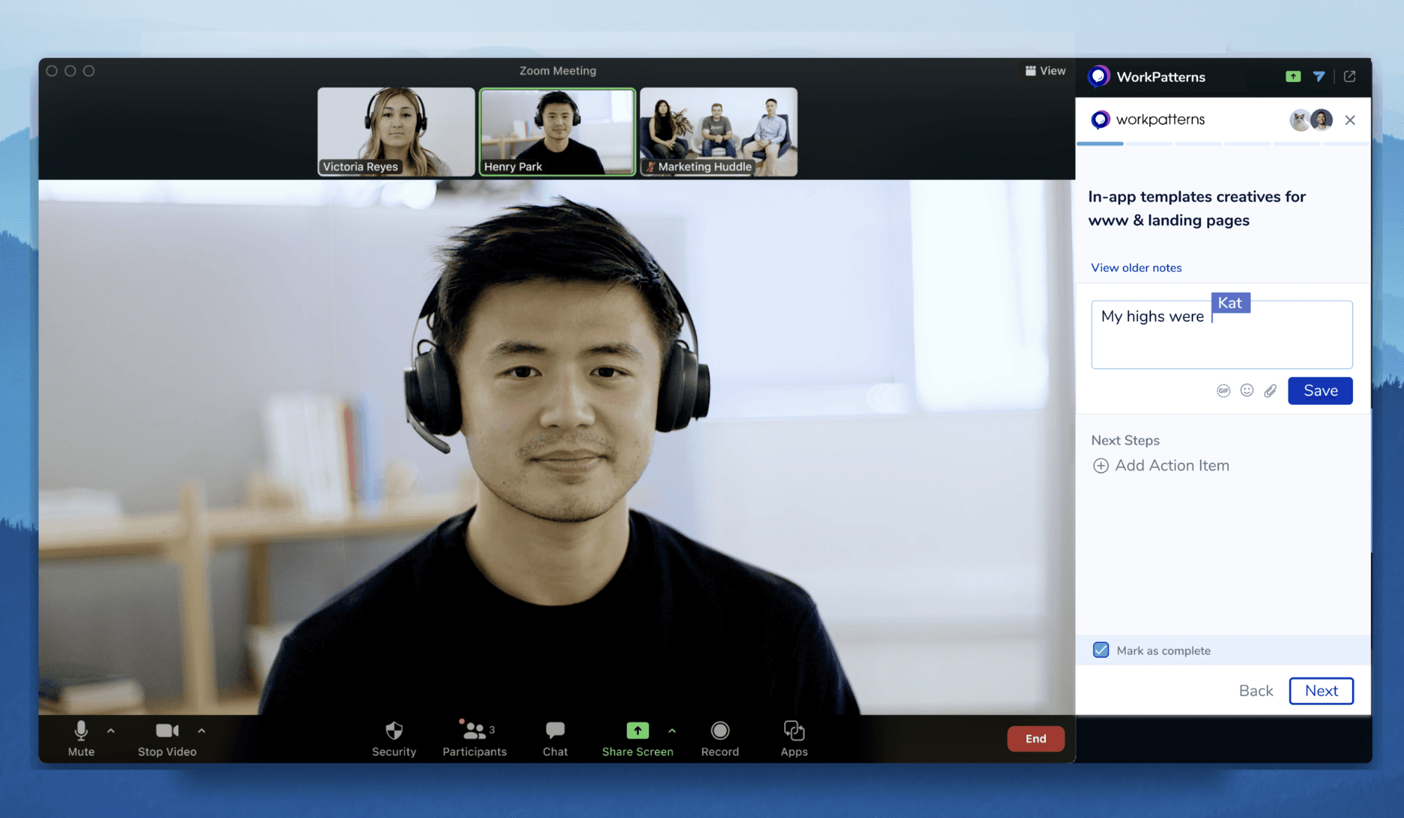
Task: Open the emoji picker
Action: click(x=1247, y=390)
